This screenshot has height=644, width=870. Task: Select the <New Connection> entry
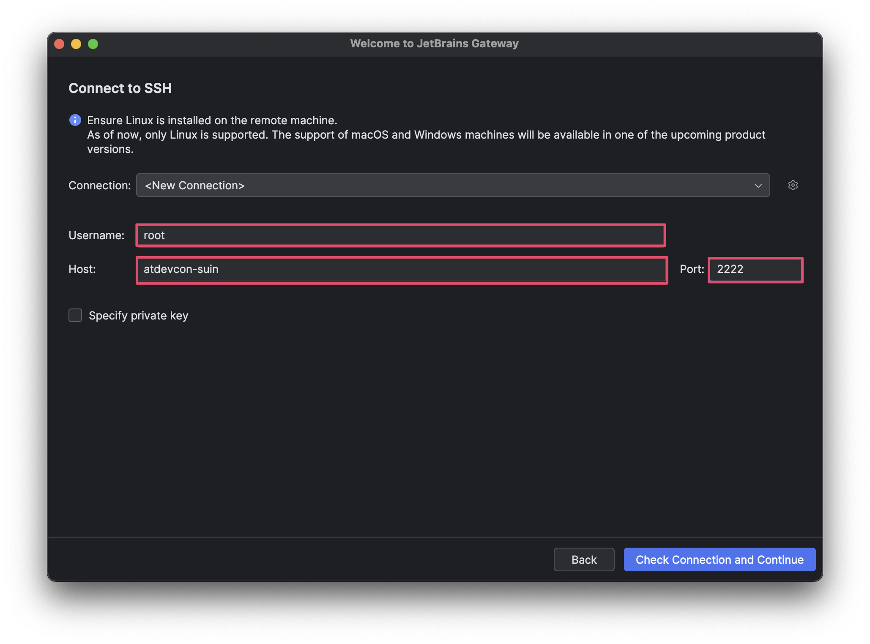[x=194, y=185]
